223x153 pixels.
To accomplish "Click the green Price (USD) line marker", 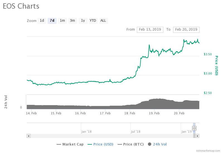I will point(90,144).
